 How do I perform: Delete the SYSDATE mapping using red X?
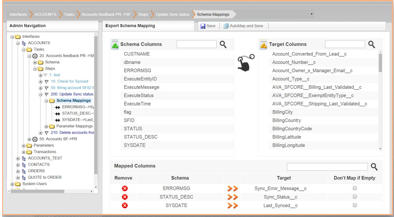click(125, 205)
